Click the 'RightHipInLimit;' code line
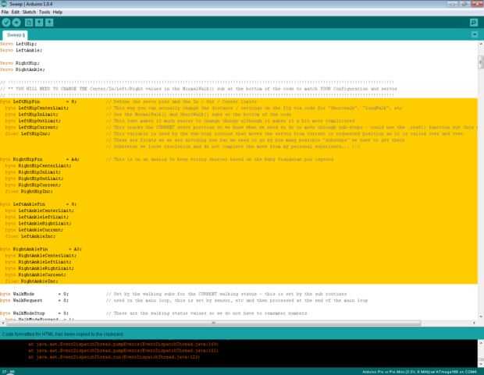Viewport: 484px width, 375px height. [33, 172]
